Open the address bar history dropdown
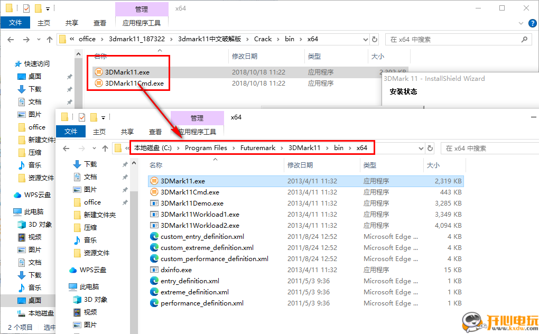Screen dimensions: 539x334 420,148
